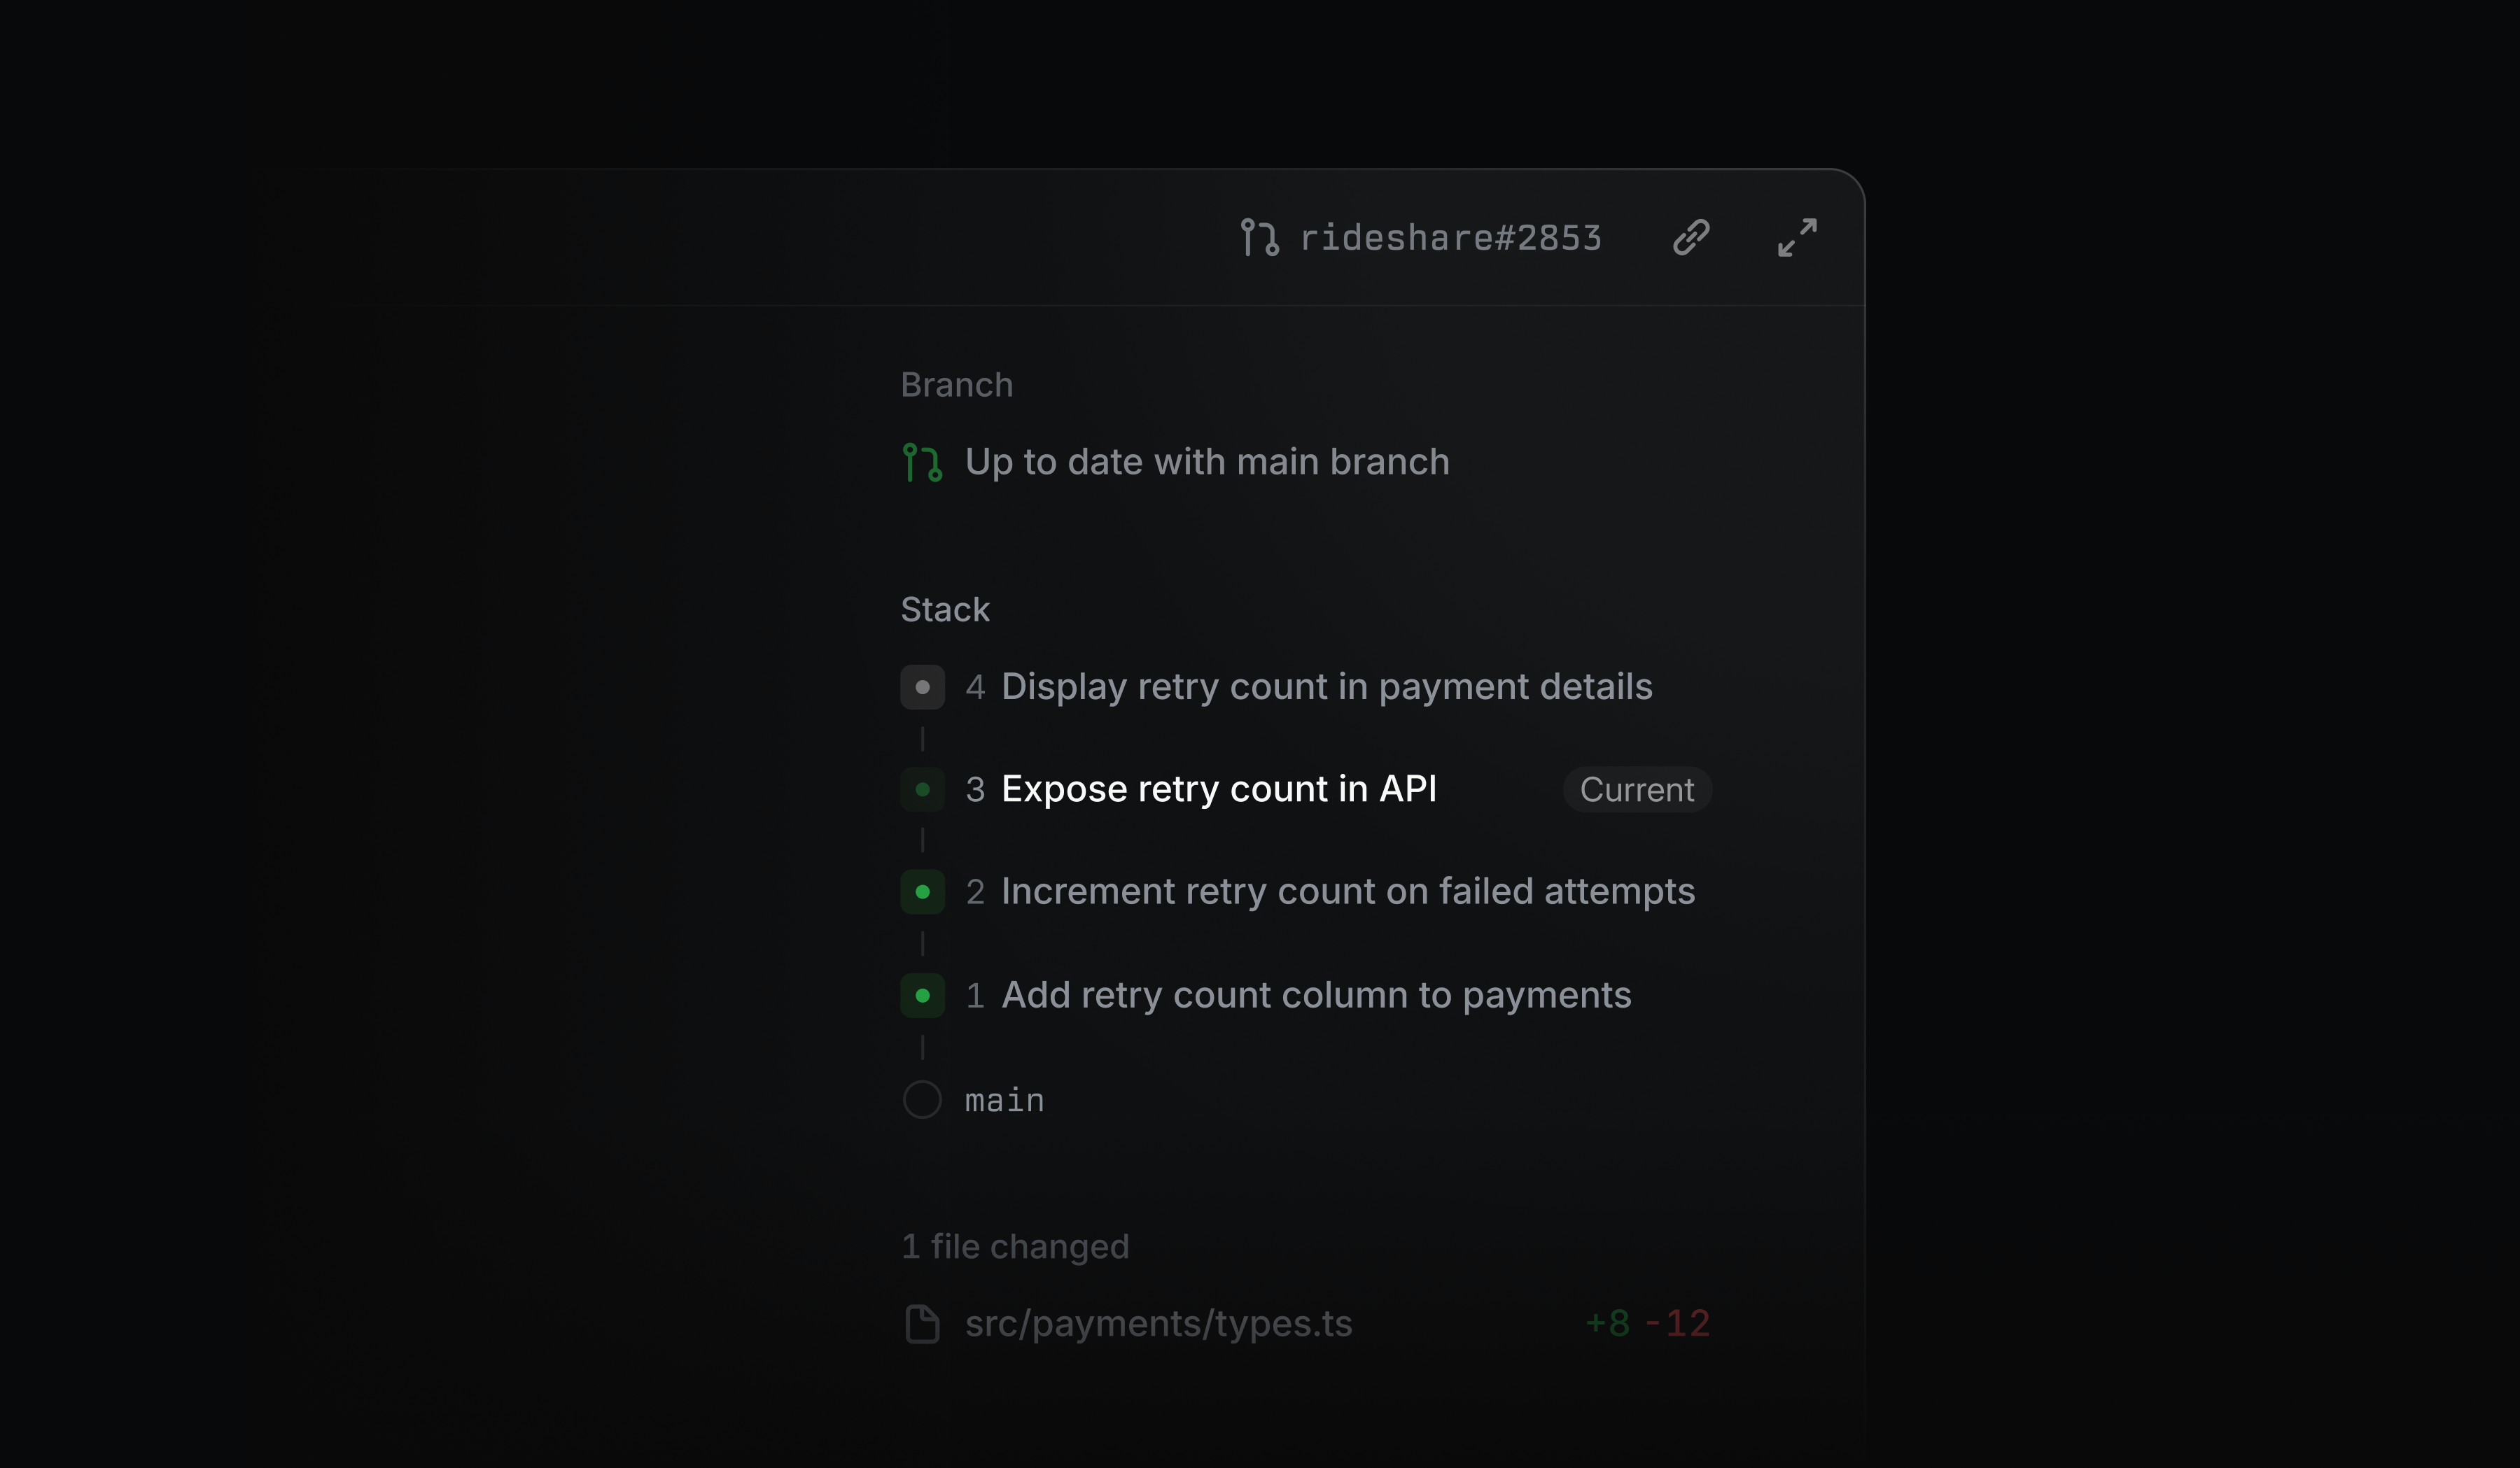The height and width of the screenshot is (1468, 2520).
Task: Click the Current badge
Action: click(x=1637, y=789)
